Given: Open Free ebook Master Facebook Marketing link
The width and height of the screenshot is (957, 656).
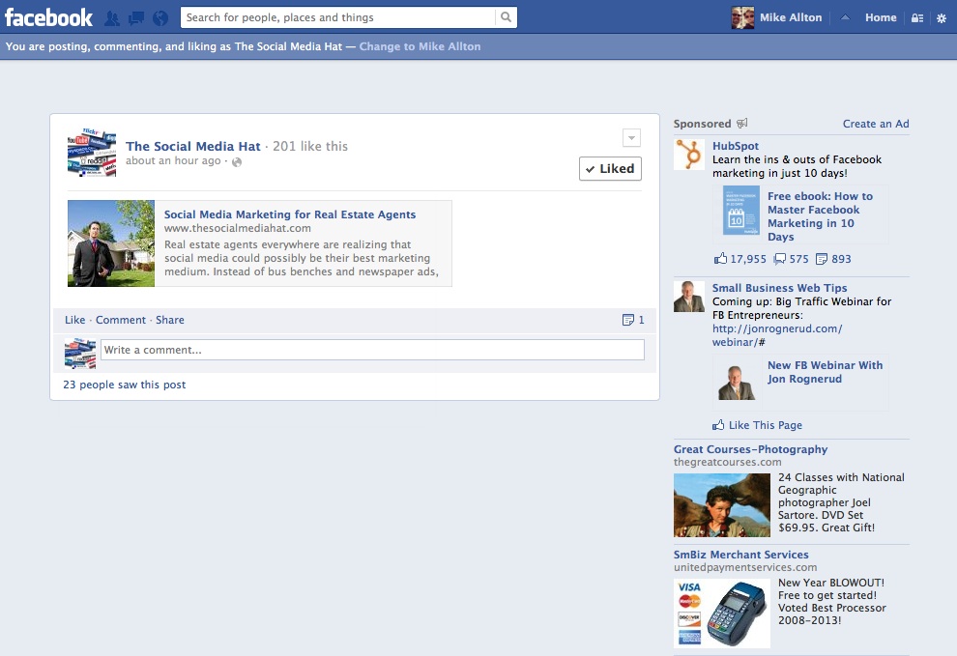Looking at the screenshot, I should [x=821, y=216].
